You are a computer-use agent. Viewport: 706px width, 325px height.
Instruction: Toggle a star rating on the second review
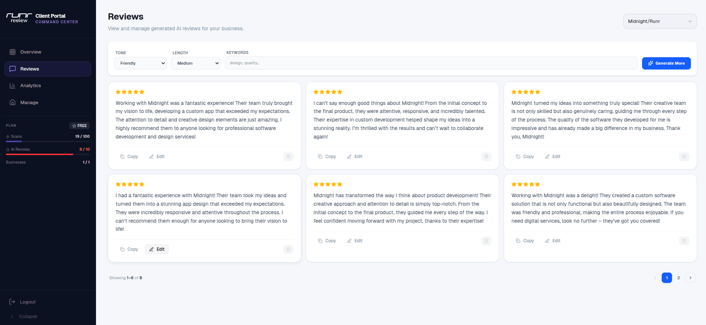(327, 92)
